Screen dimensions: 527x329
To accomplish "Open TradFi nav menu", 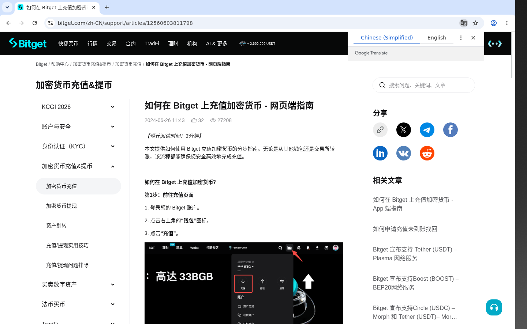I will (152, 44).
